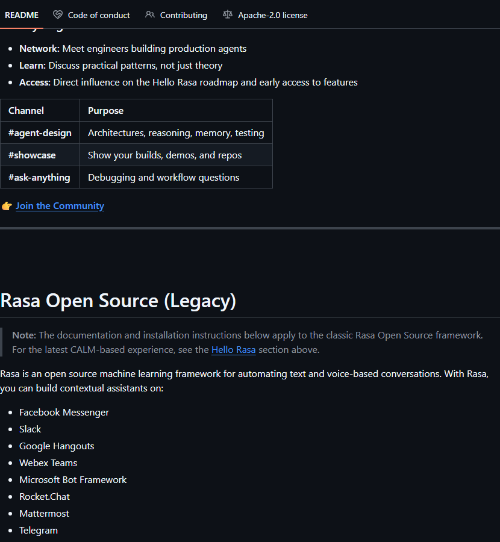Click the Telegram list item
The height and width of the screenshot is (542, 500).
pyautogui.click(x=39, y=531)
